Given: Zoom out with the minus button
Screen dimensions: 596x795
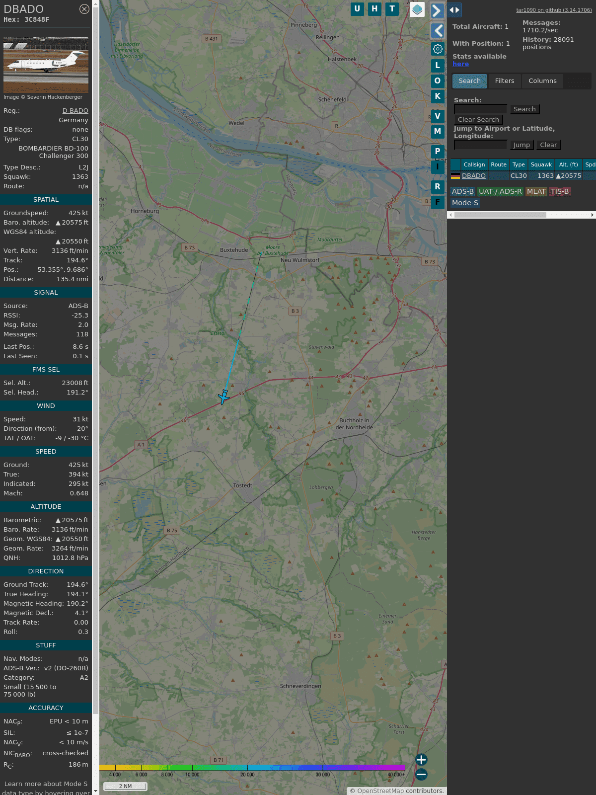Looking at the screenshot, I should [421, 774].
